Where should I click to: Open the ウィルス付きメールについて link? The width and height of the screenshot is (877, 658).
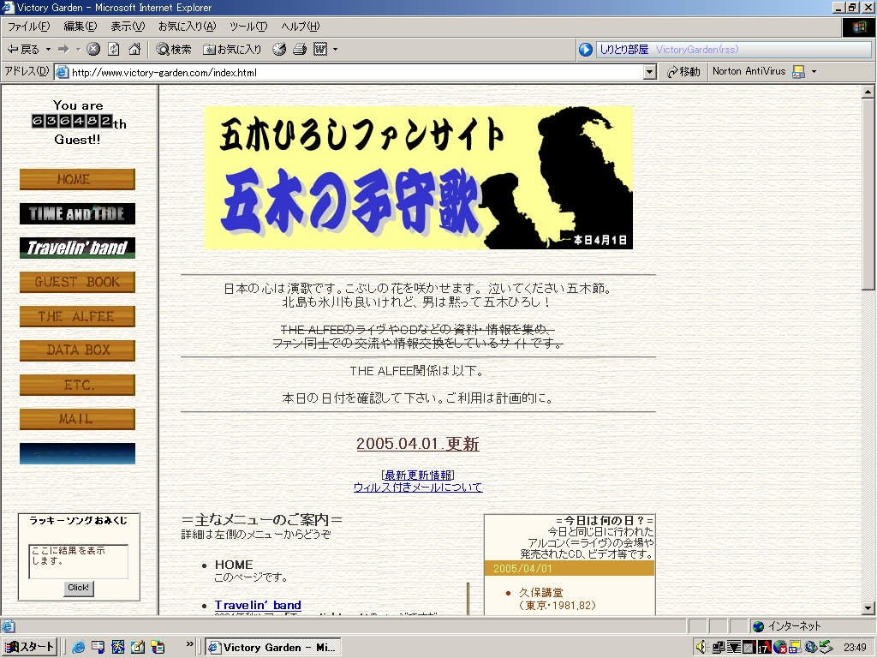pyautogui.click(x=418, y=488)
